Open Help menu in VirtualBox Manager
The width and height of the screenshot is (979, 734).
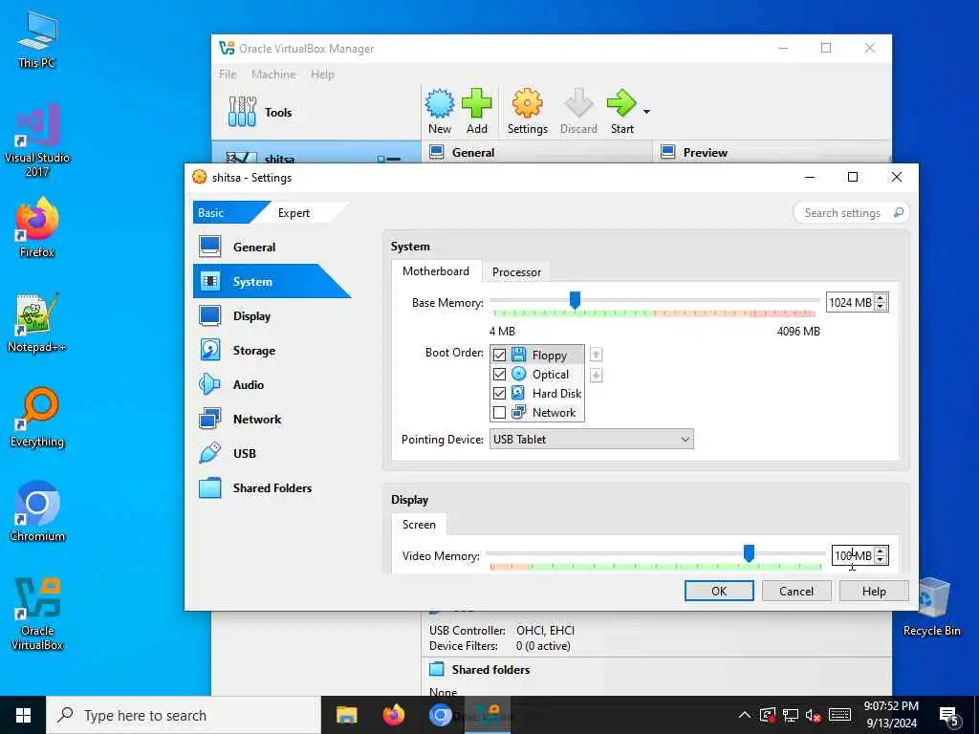point(323,75)
